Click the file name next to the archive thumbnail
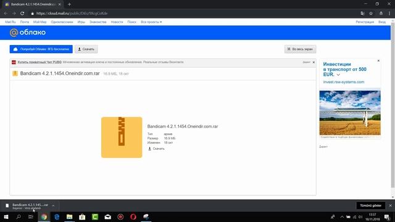 (x=183, y=126)
